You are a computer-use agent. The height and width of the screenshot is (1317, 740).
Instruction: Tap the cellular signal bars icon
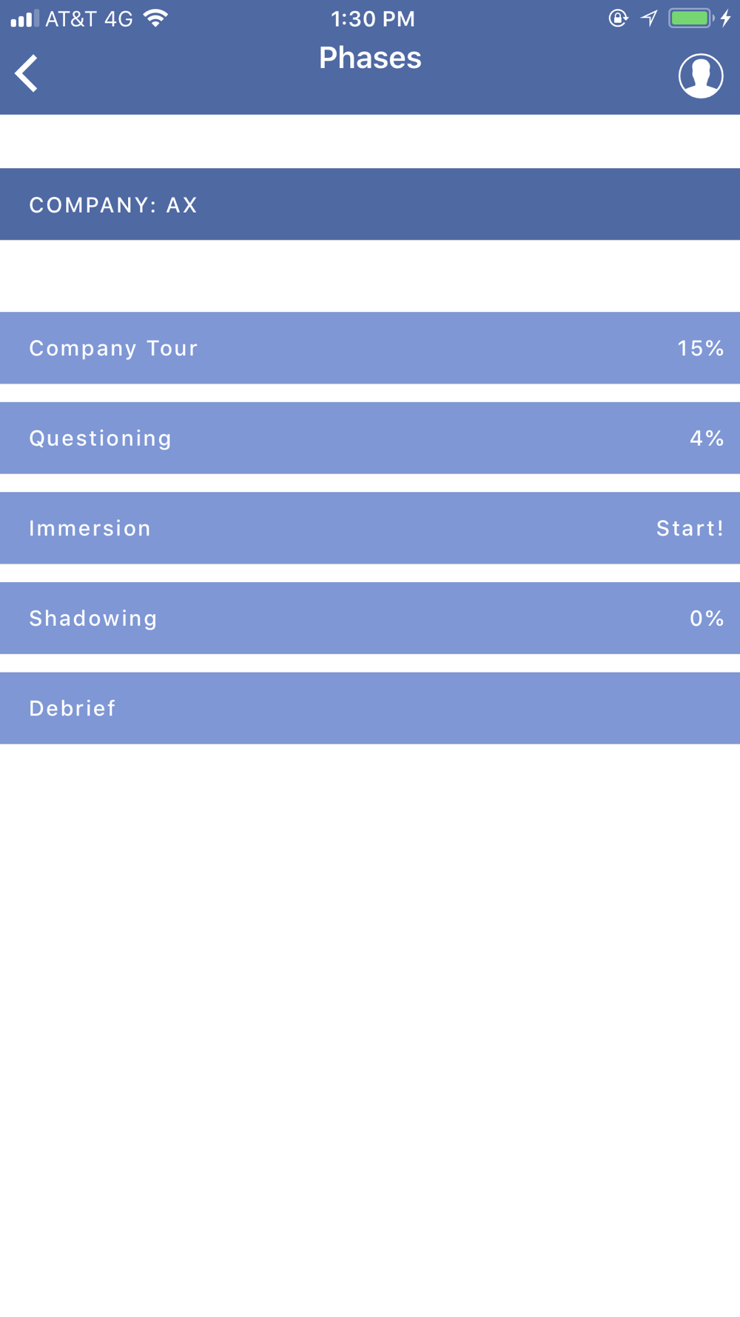tap(24, 19)
